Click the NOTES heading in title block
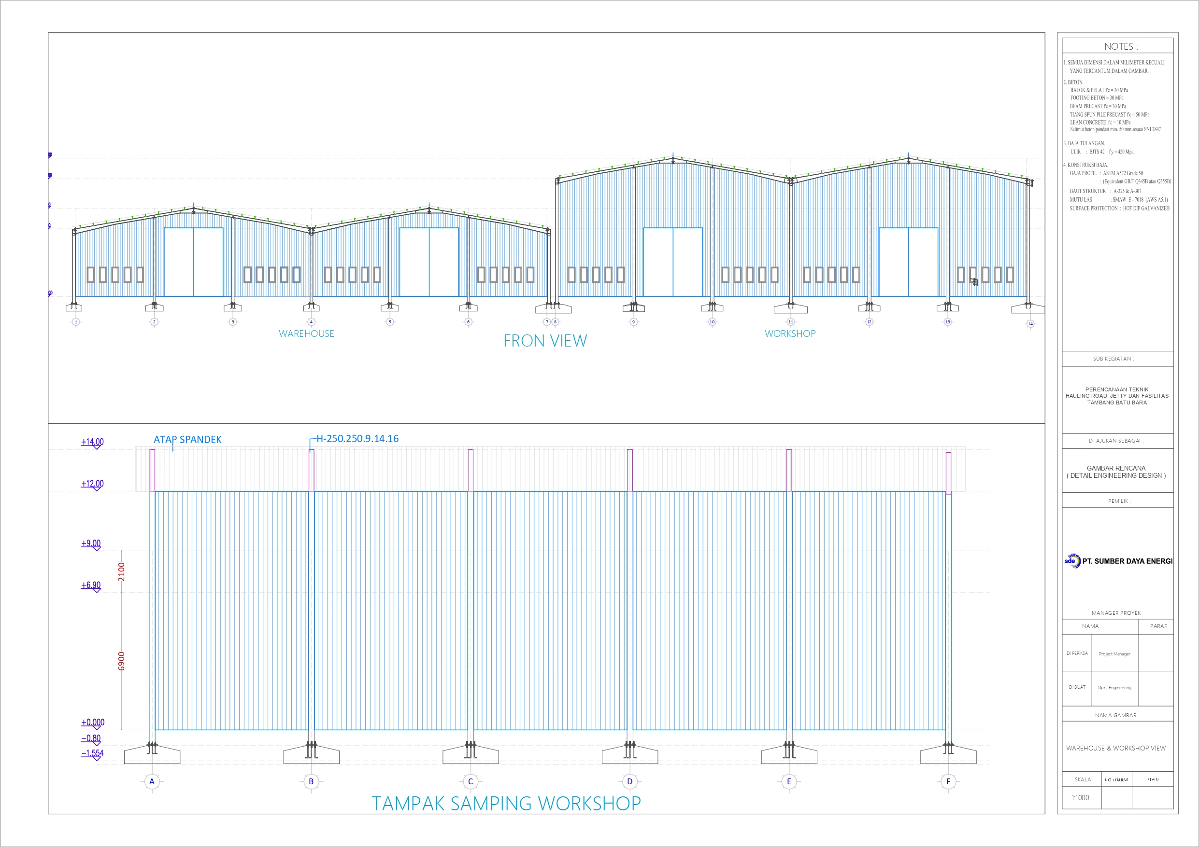The width and height of the screenshot is (1199, 847). click(1121, 46)
